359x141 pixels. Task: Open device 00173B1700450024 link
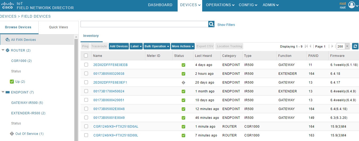coord(109,91)
